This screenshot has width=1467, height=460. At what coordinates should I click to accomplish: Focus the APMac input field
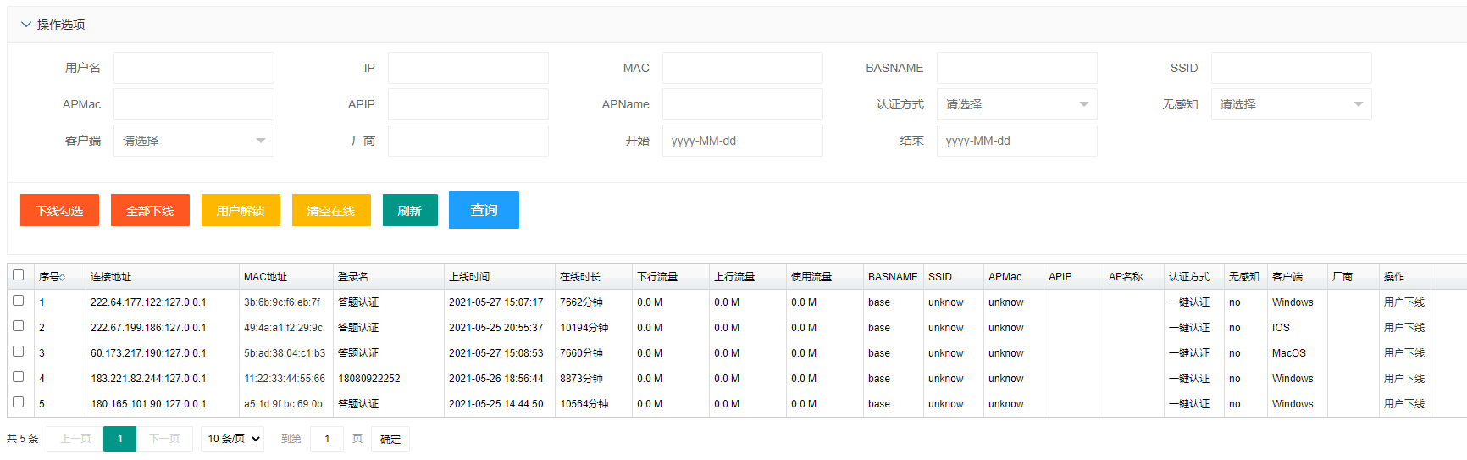(193, 104)
